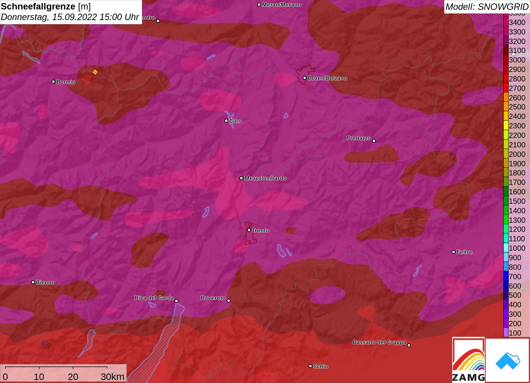Click the Rovereto label
Viewport: 530px width, 383px height.
[213, 298]
